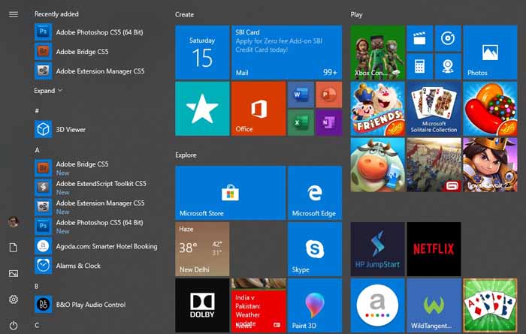526x334 pixels.
Task: Open the Paint 3D tile
Action: (315, 305)
